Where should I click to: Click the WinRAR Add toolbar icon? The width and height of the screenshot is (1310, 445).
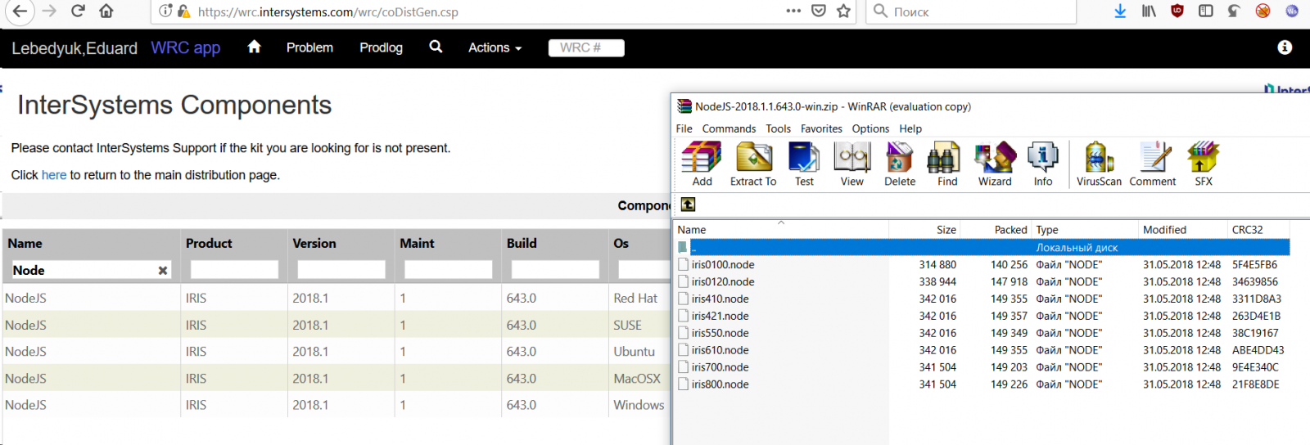coord(702,164)
